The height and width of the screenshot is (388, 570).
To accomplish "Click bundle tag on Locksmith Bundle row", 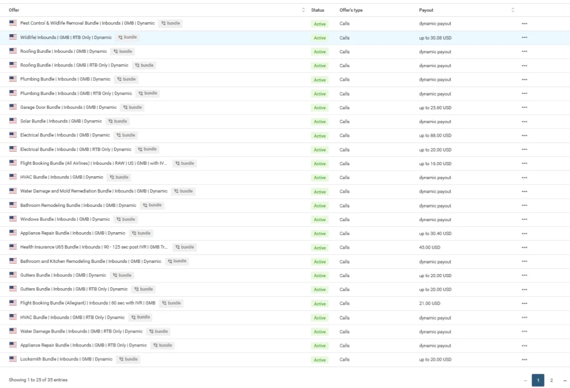I will [128, 359].
